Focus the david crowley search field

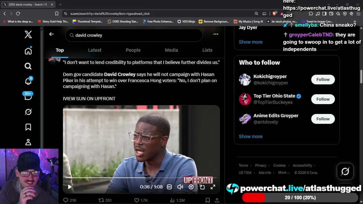click(x=134, y=35)
